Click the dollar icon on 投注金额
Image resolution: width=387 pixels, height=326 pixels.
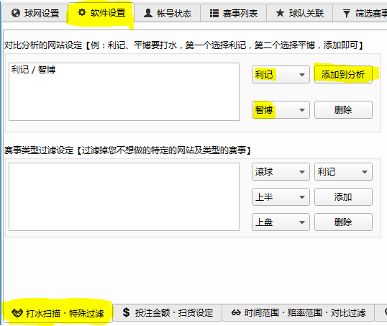click(126, 312)
